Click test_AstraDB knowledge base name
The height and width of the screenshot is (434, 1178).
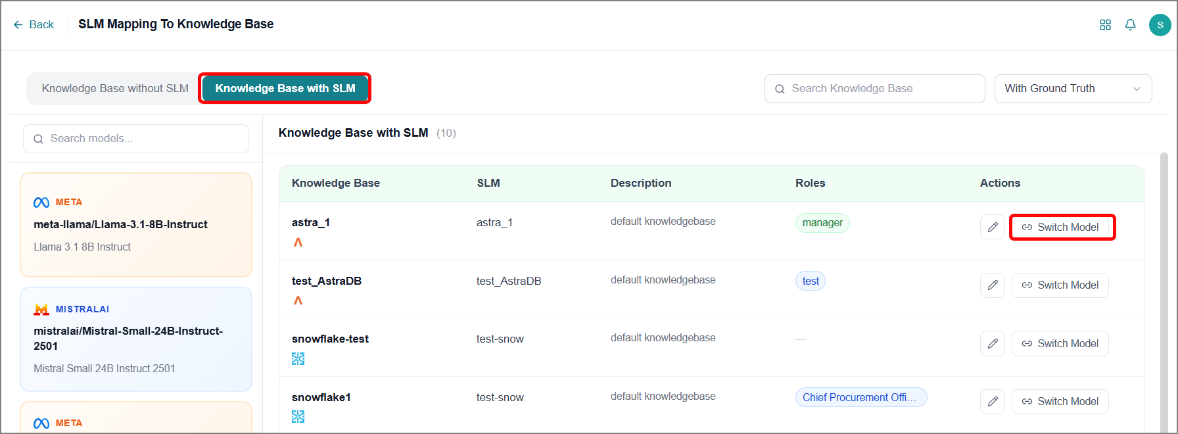tap(327, 281)
